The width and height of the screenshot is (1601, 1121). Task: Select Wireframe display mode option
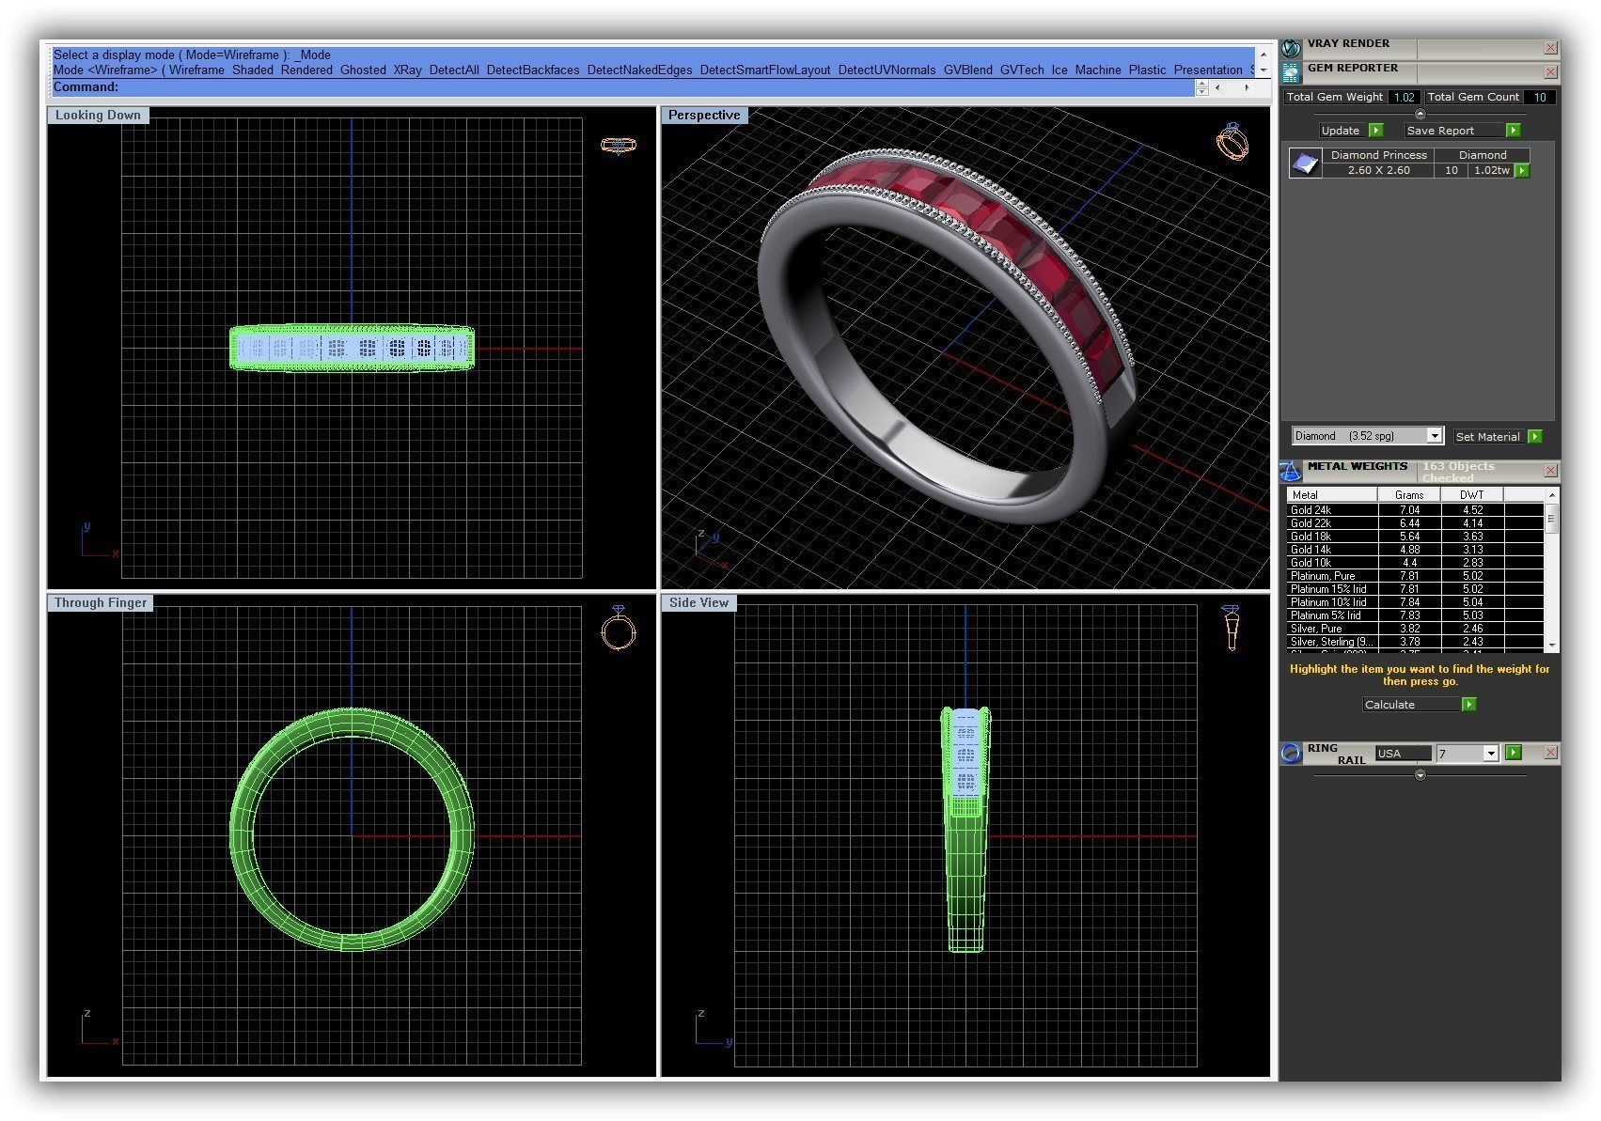[196, 70]
